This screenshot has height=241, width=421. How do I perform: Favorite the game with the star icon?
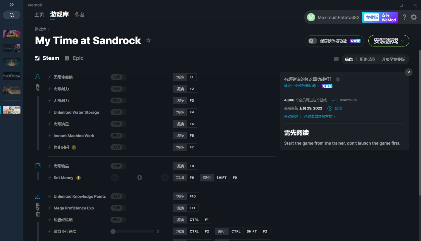[148, 40]
